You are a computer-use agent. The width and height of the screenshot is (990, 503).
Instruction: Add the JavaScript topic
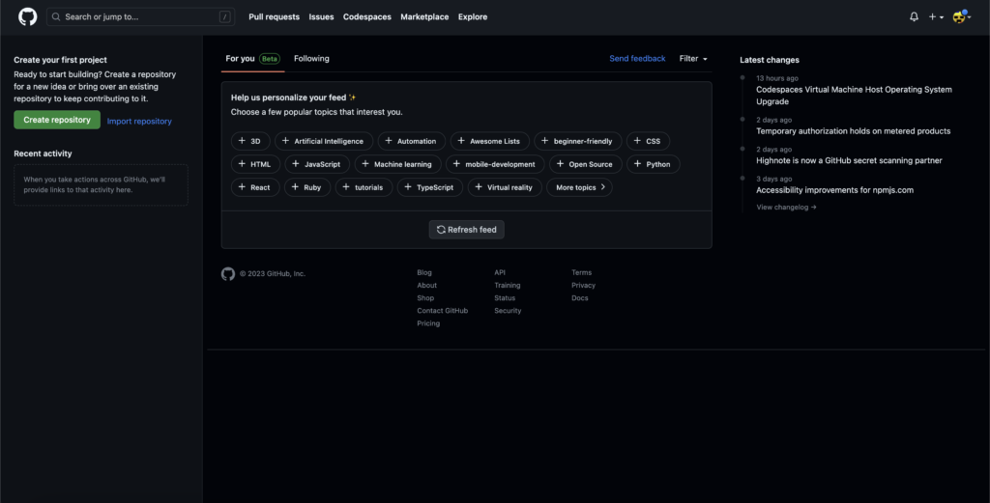point(317,164)
